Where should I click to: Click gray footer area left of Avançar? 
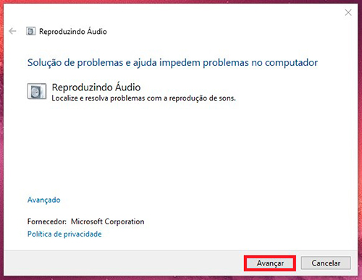click(121, 263)
